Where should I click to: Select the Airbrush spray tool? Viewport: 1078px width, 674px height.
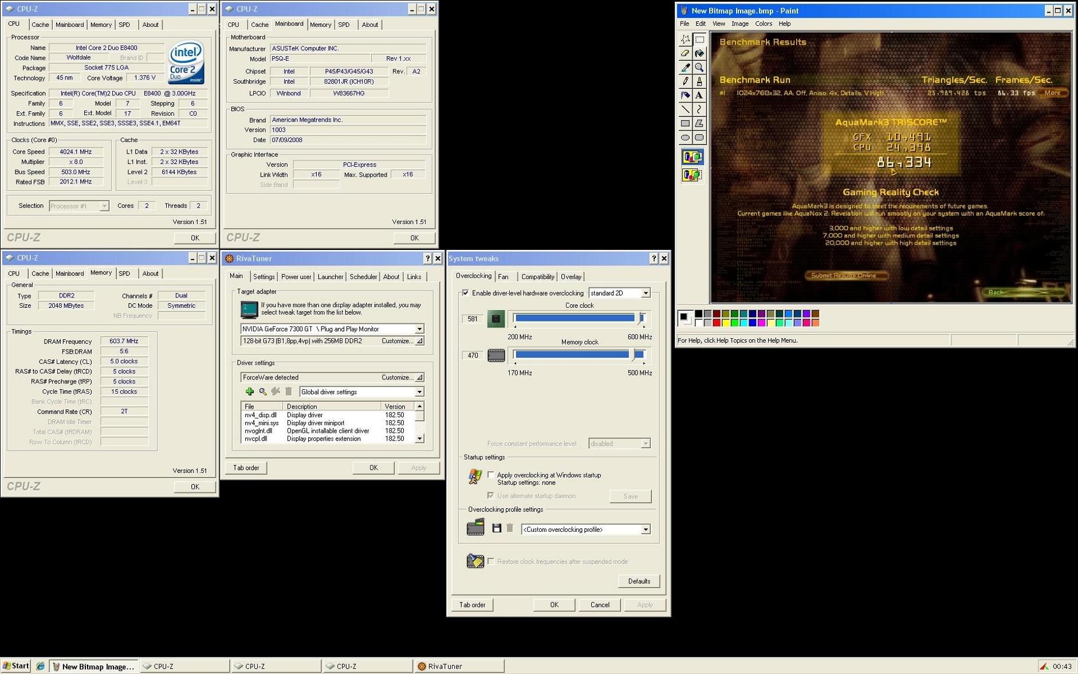[x=685, y=95]
